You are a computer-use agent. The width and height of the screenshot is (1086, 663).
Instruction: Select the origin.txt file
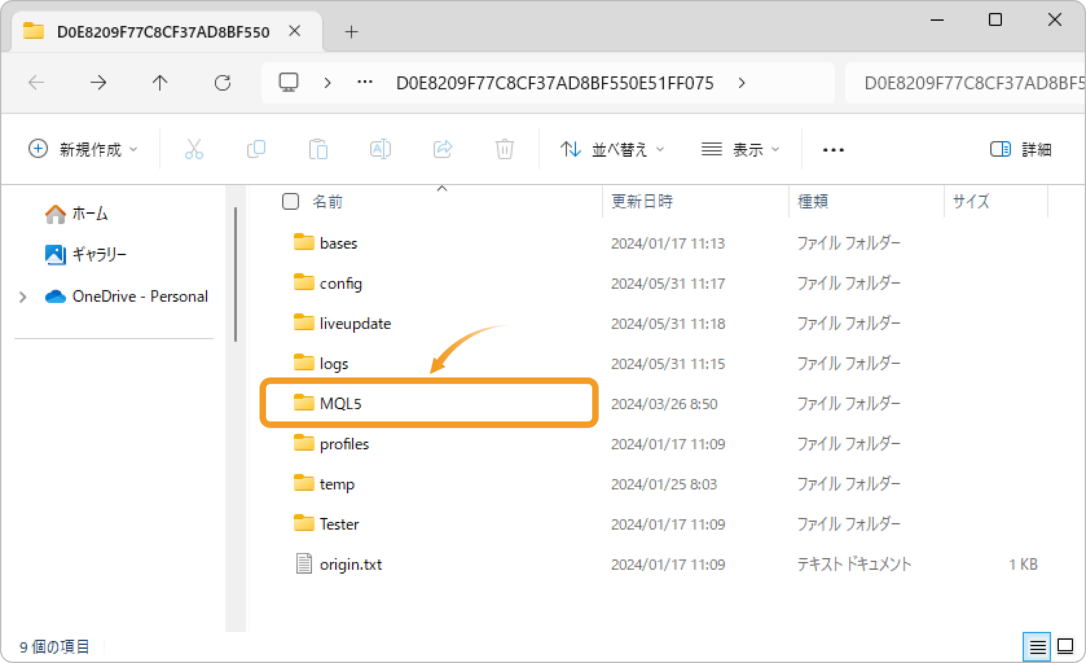[x=351, y=565]
